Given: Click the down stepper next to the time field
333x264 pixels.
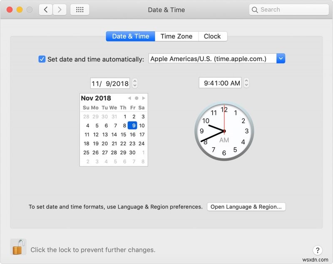Looking at the screenshot, I should click(x=246, y=85).
